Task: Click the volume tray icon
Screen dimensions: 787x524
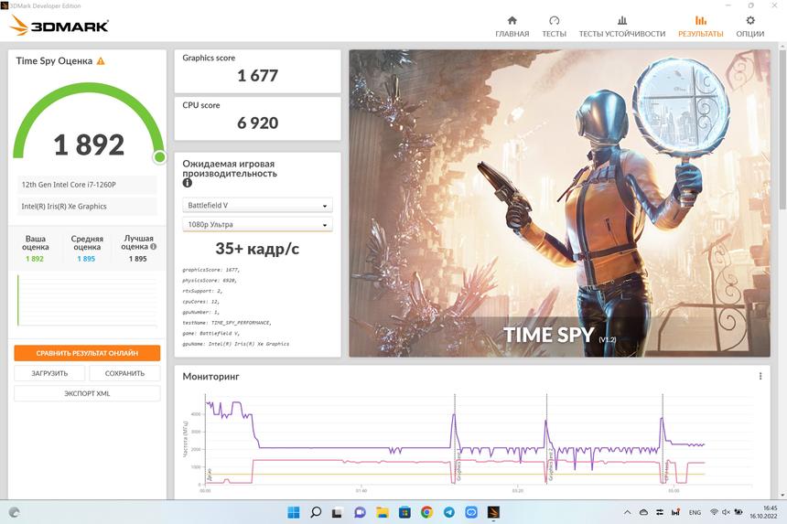Action: [x=726, y=512]
